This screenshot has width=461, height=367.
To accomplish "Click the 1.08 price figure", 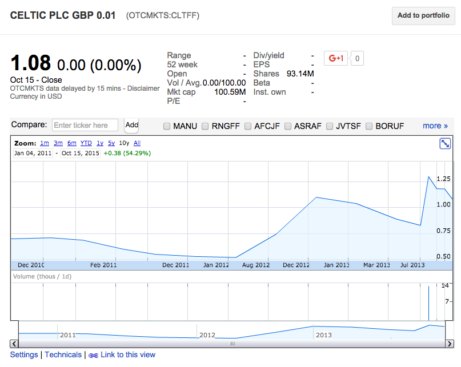I will click(31, 63).
